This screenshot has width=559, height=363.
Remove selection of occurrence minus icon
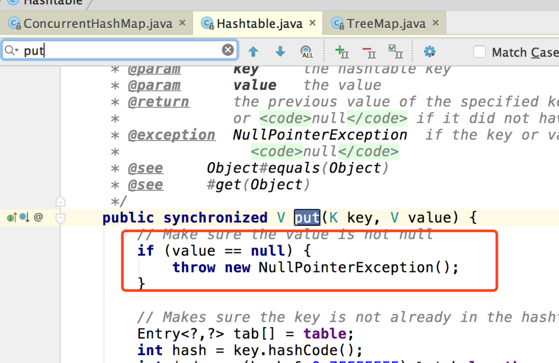tap(369, 52)
